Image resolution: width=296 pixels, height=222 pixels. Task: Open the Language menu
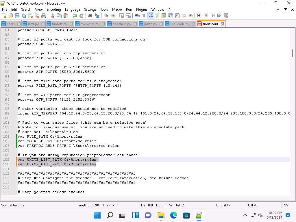[72, 10]
